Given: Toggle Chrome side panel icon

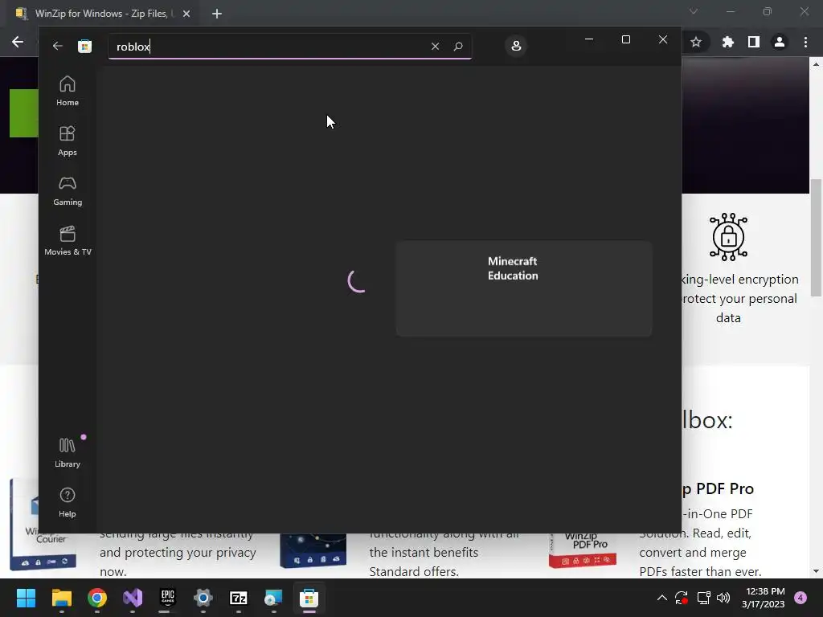Looking at the screenshot, I should (x=753, y=42).
